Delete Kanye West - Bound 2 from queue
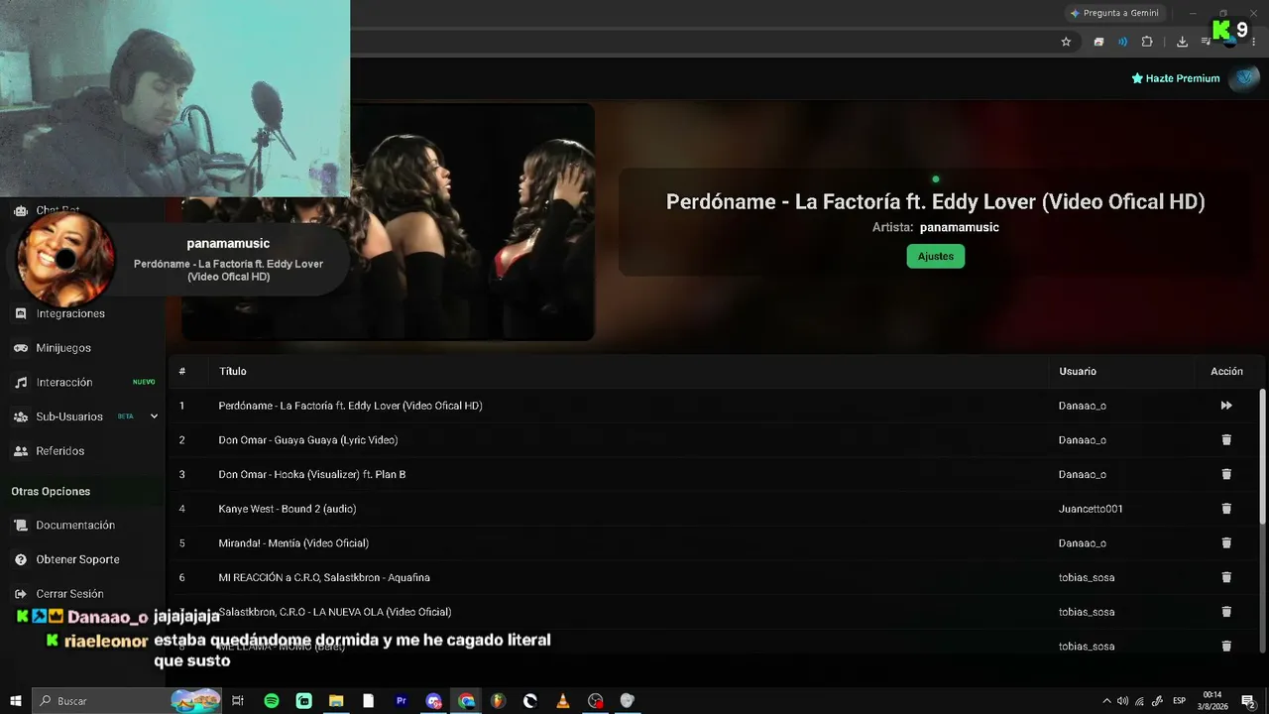This screenshot has width=1269, height=714. 1226,509
